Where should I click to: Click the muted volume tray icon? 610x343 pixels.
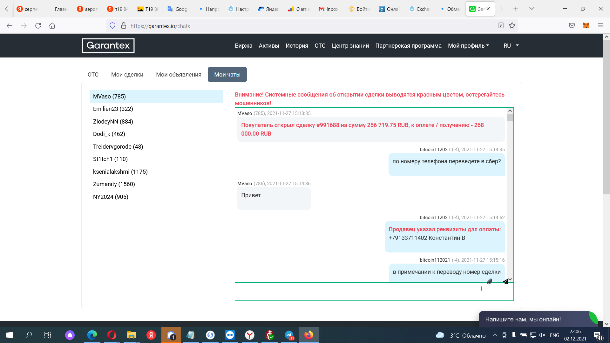(542, 335)
